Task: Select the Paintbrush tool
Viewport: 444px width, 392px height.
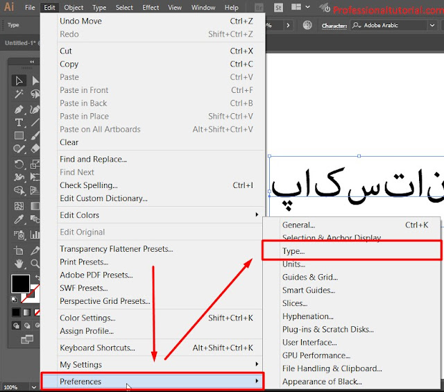Action: point(35,136)
